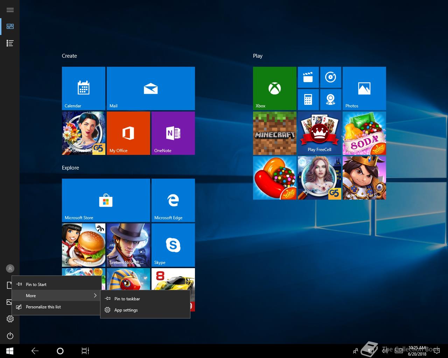Viewport: 448px width, 358px height.
Task: Open the Skype tile
Action: coord(173,245)
